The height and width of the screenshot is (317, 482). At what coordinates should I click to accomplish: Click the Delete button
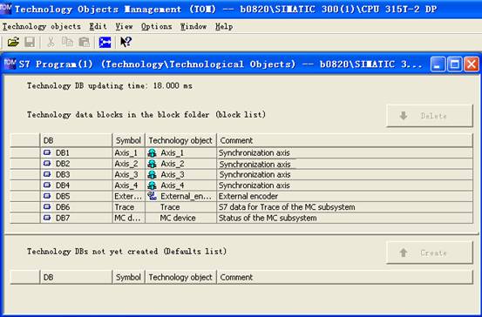430,116
